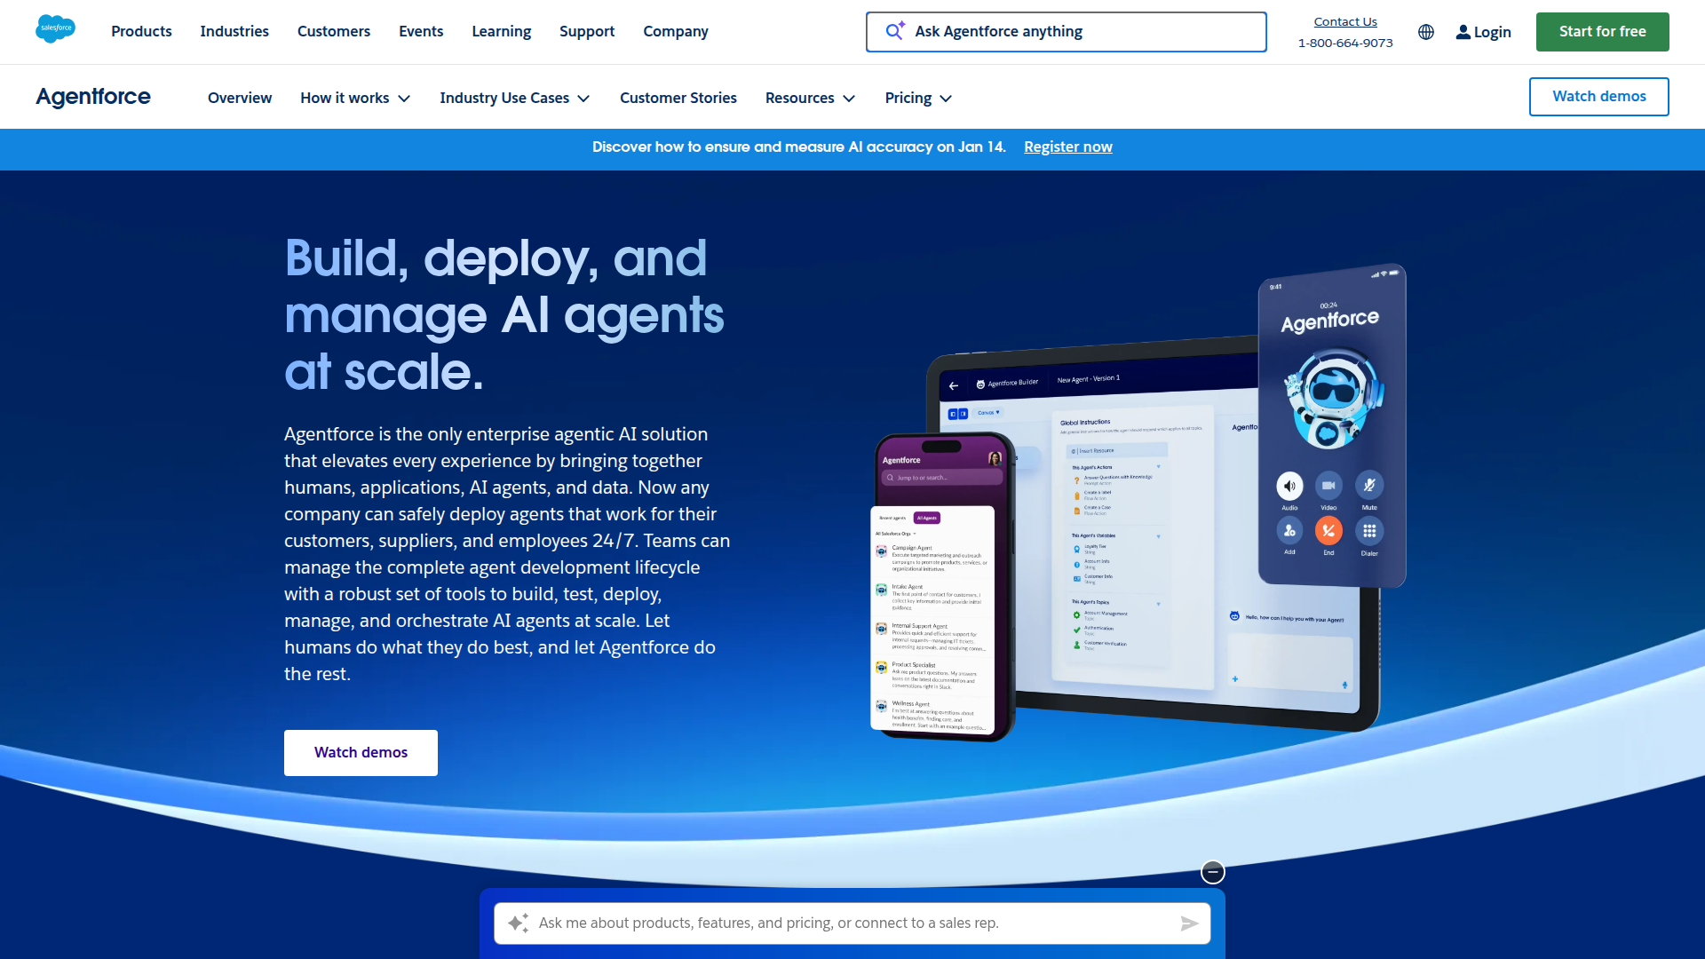Screen dimensions: 1705x959
Task: Open the Contact Us link
Action: (1344, 21)
